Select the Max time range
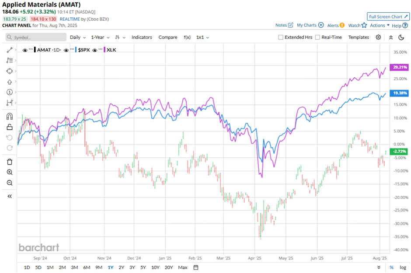 pyautogui.click(x=183, y=267)
